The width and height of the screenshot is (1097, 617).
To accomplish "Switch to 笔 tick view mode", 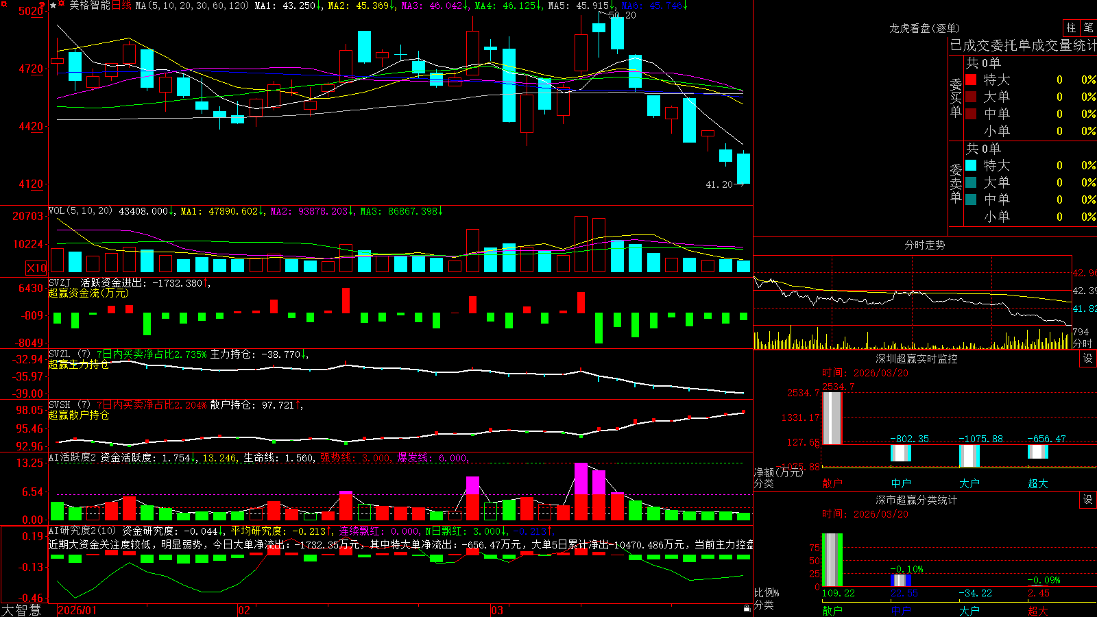I will (1088, 28).
